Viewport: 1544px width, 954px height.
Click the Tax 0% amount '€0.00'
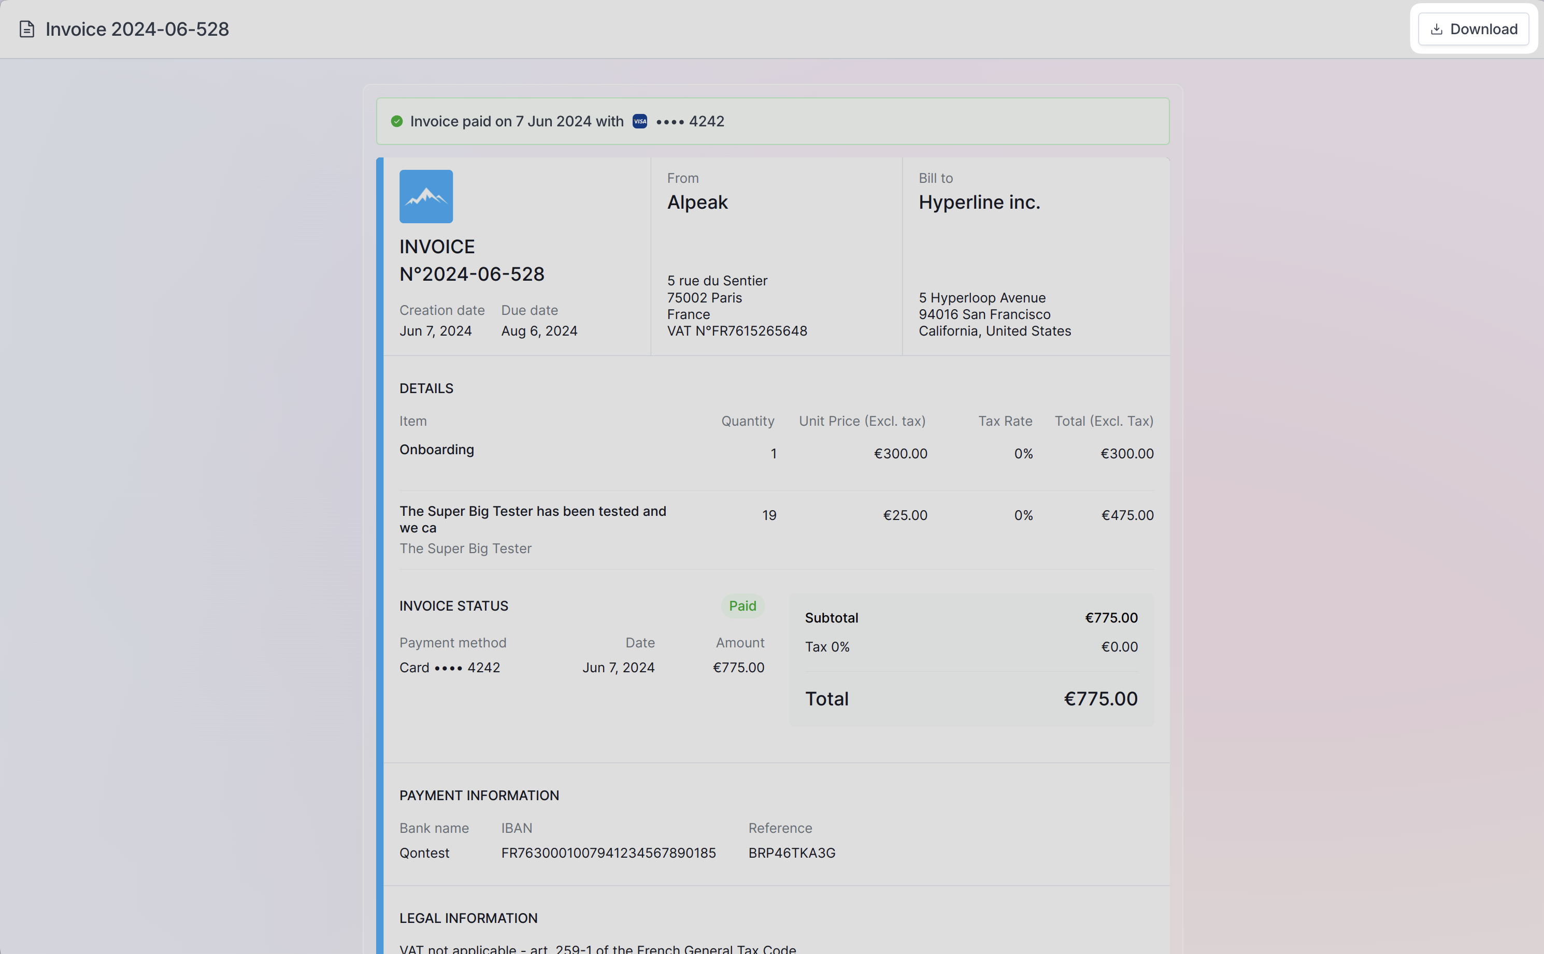point(1119,647)
